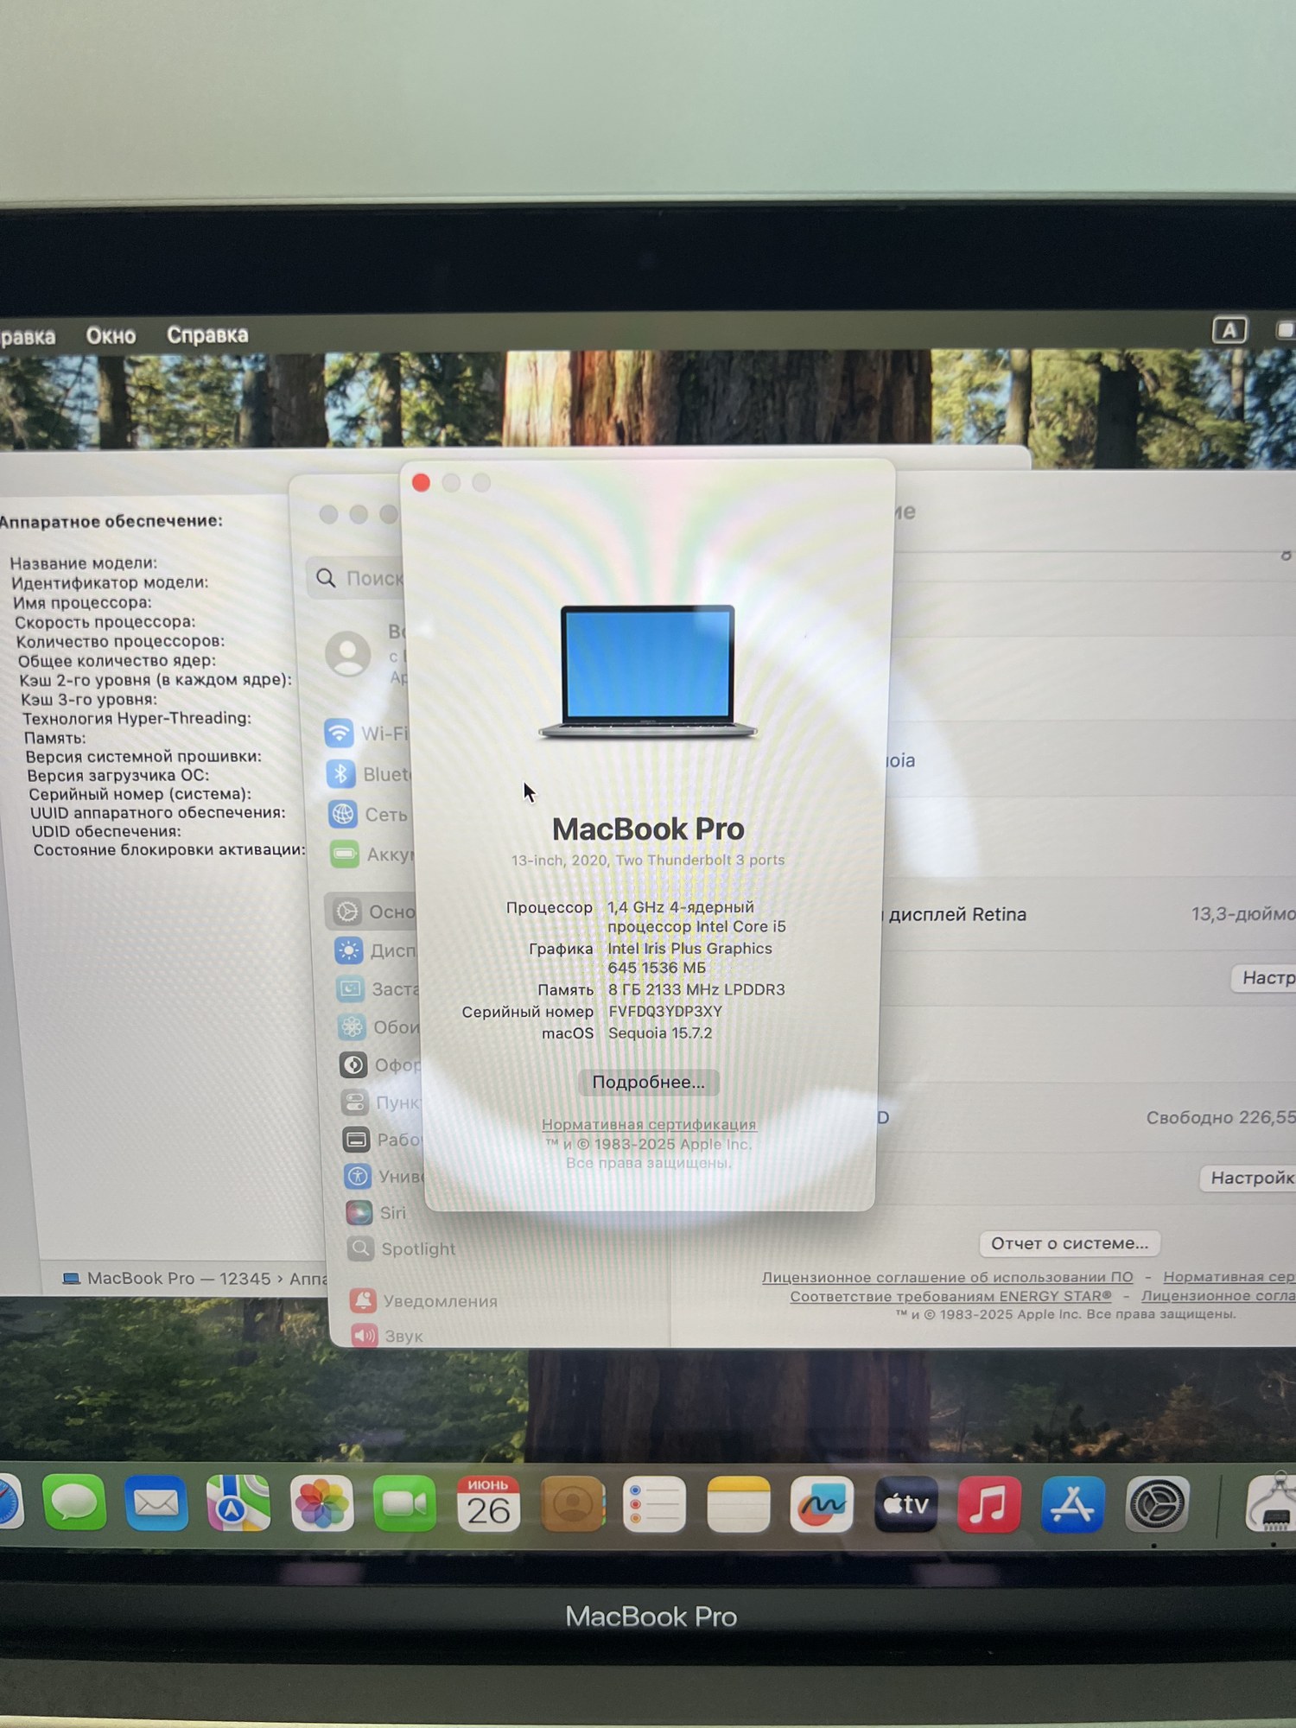This screenshot has height=1728, width=1296.
Task: Click 'Название модели:' row in System Information
Action: pyautogui.click(x=84, y=563)
